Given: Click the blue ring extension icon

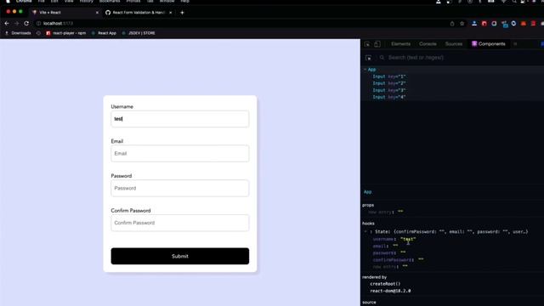Looking at the screenshot, I should 513,23.
